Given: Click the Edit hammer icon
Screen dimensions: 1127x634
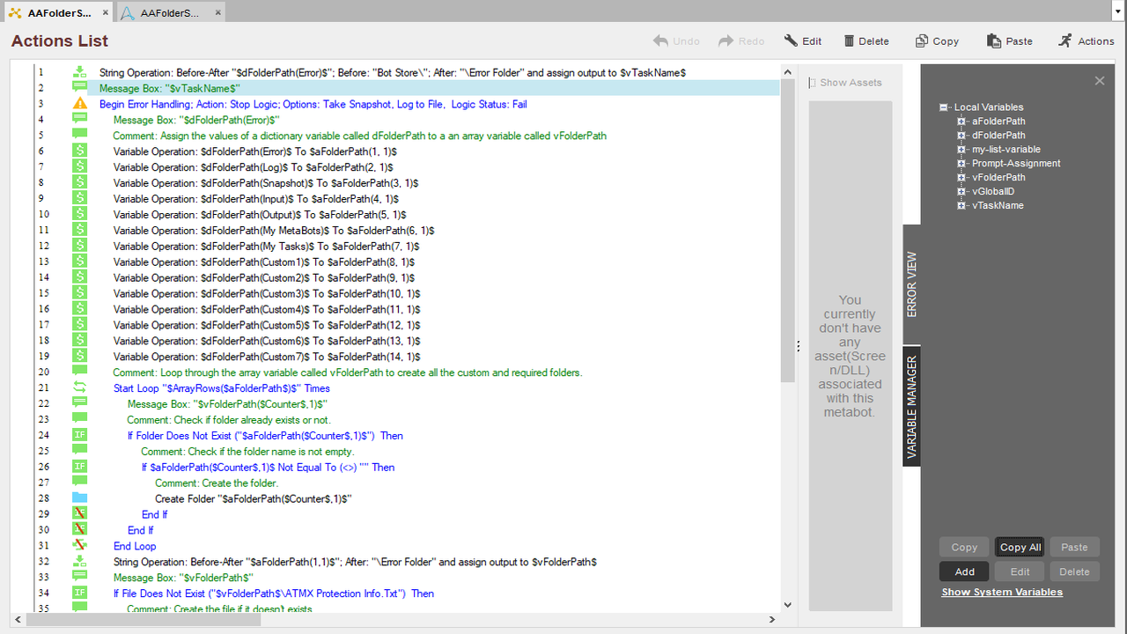Looking at the screenshot, I should coord(791,41).
